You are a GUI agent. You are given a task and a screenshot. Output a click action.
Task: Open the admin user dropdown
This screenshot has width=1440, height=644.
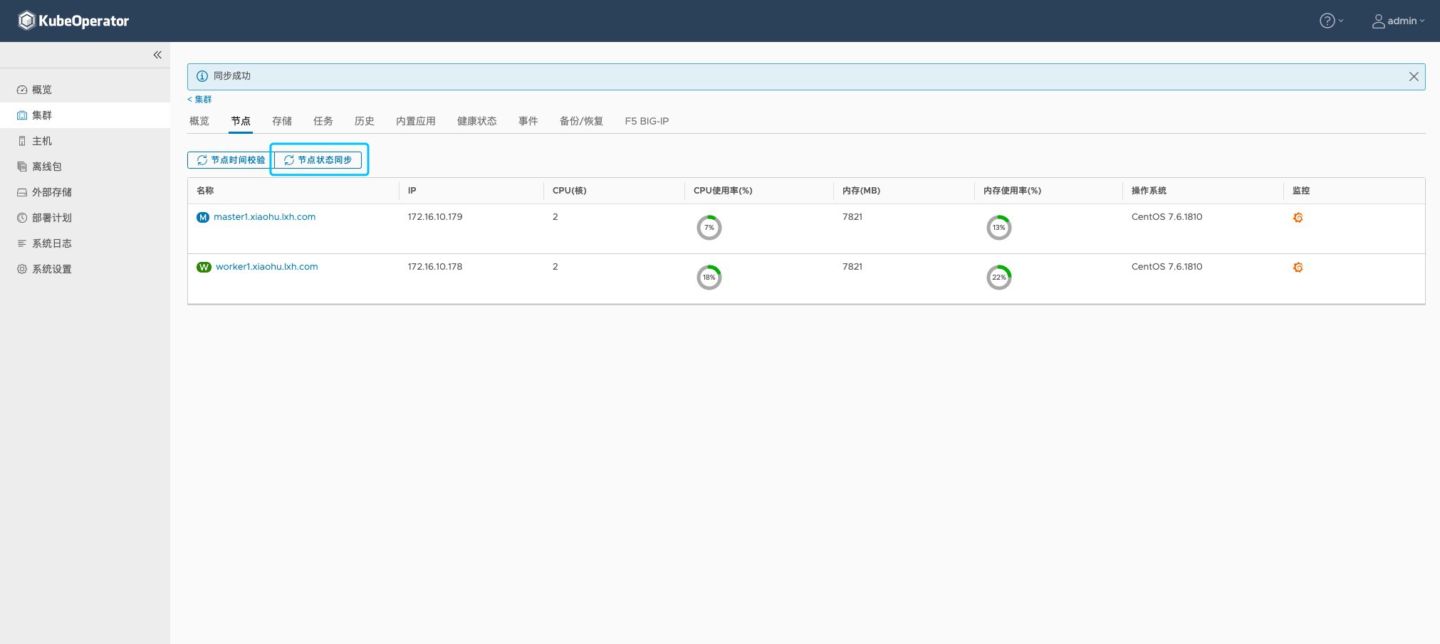tap(1398, 21)
